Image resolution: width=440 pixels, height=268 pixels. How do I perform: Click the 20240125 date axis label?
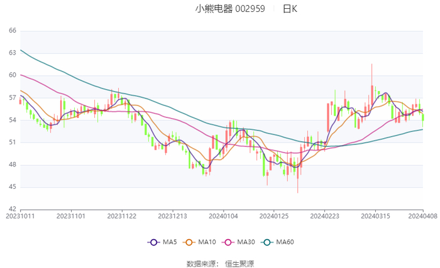coord(274,215)
